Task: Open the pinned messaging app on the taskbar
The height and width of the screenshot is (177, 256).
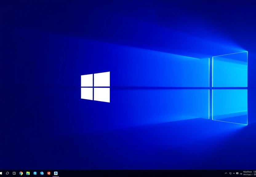Action: pos(42,173)
